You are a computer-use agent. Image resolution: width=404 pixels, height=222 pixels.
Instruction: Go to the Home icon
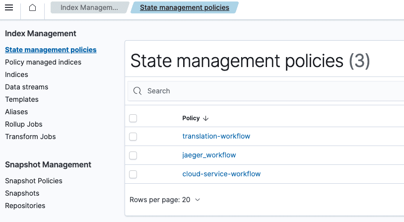(x=32, y=8)
